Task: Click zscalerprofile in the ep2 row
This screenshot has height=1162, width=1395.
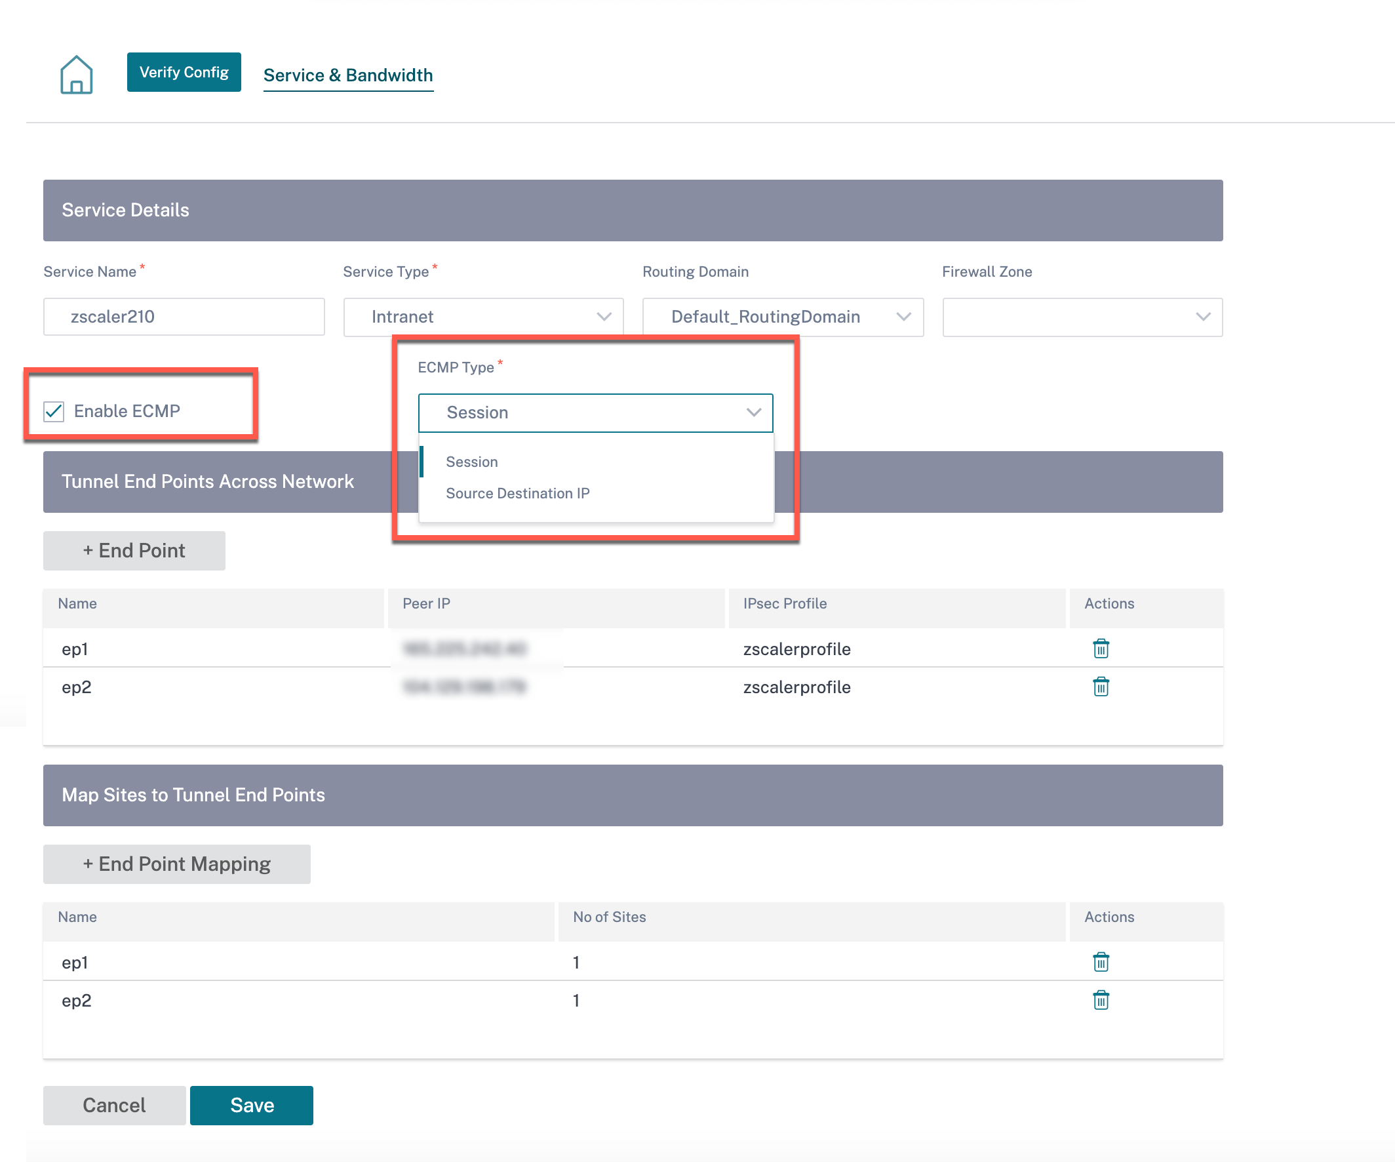Action: (796, 687)
